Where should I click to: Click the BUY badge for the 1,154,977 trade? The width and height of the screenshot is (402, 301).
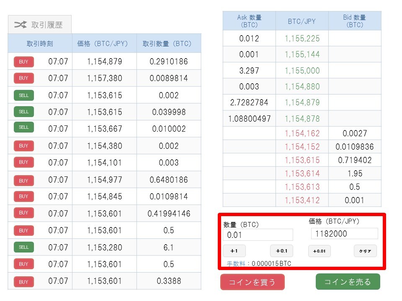click(x=23, y=180)
